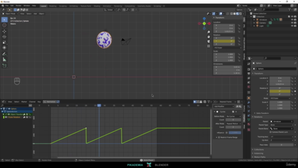The height and width of the screenshot is (168, 298).
Task: Expand the Armature item in outliner
Action: point(254,20)
